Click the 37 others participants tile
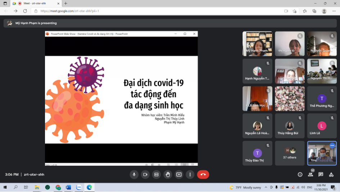 pos(290,153)
